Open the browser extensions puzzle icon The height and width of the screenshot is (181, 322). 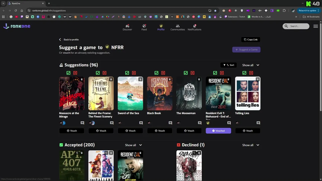[x=284, y=11]
